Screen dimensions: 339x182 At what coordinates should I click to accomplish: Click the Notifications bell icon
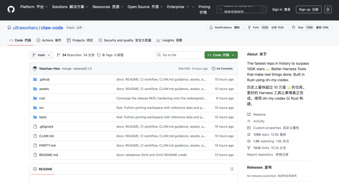[x=211, y=28]
